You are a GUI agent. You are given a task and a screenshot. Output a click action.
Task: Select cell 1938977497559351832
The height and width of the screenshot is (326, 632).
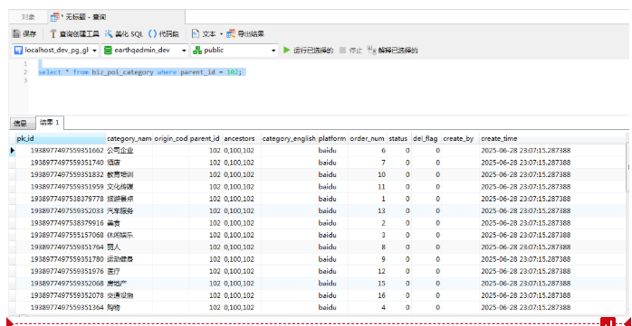61,175
